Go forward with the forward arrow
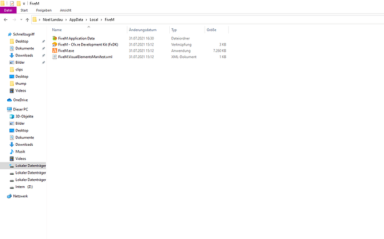384x239 pixels. click(x=14, y=19)
